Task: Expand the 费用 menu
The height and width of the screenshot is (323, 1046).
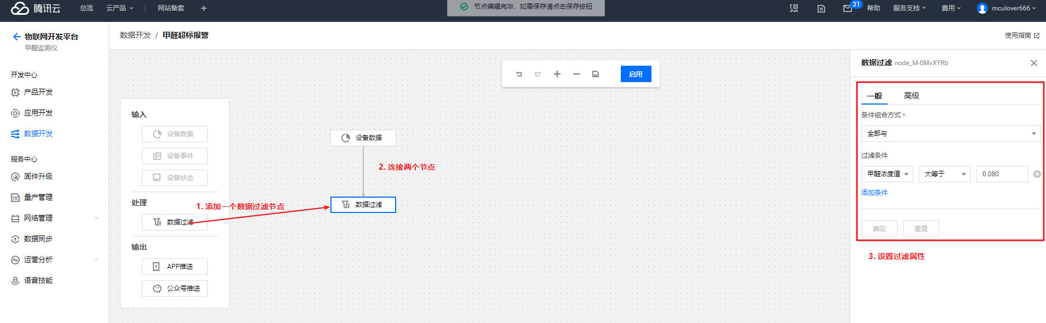Action: click(951, 8)
